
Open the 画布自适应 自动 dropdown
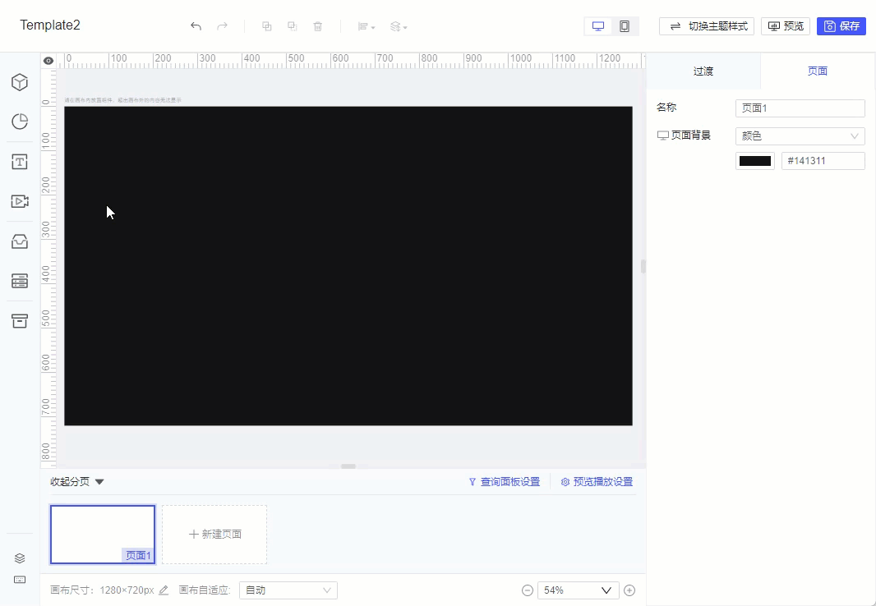(288, 590)
